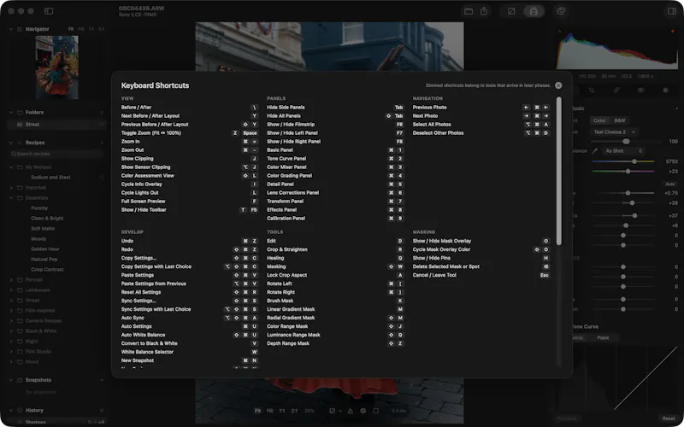
Task: Pick the white balance eyedropper icon
Action: pos(594,151)
